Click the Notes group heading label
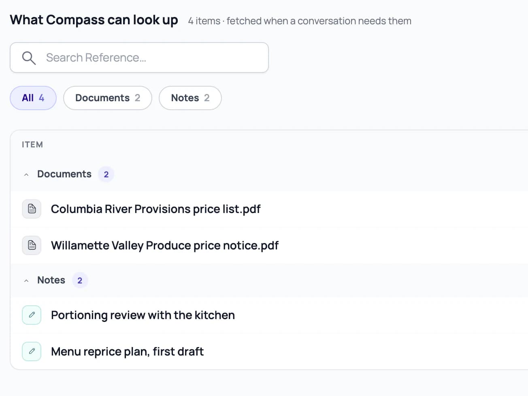The height and width of the screenshot is (396, 528). point(51,280)
